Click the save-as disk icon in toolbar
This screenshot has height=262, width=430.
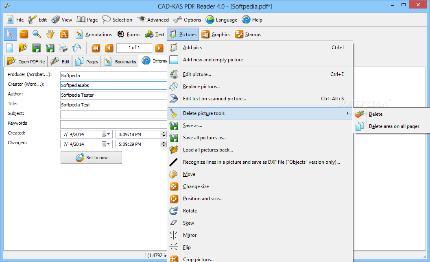pyautogui.click(x=50, y=48)
